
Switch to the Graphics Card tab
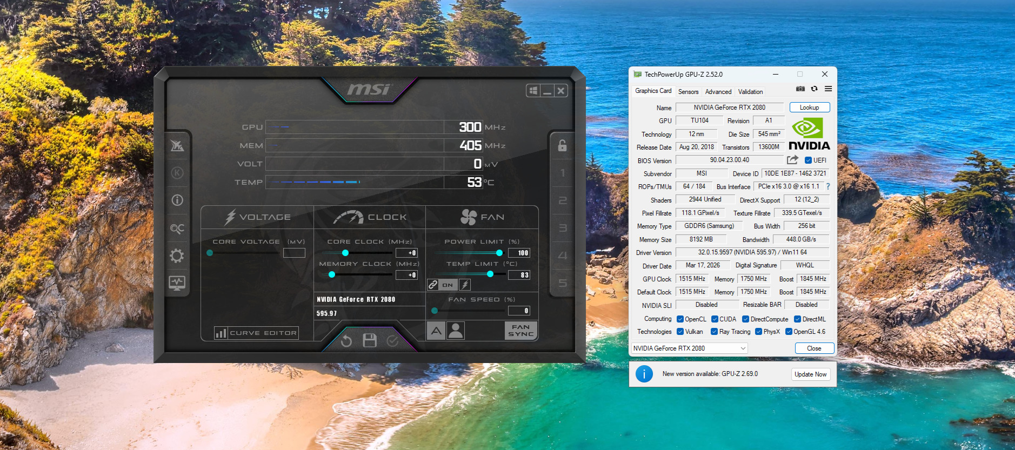653,91
